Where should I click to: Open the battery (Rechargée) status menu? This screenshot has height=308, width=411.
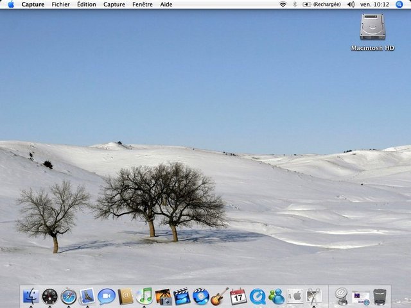[322, 4]
